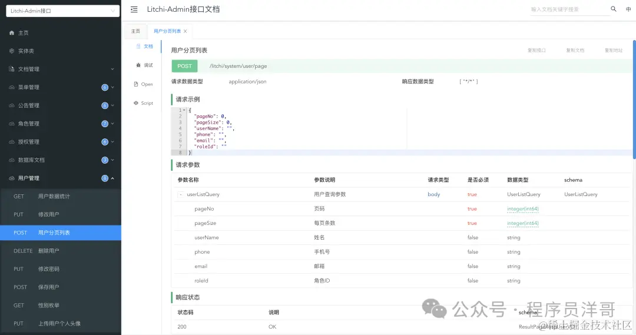636x335 pixels.
Task: Collapse the userListQuery parameter row
Action: point(181,195)
